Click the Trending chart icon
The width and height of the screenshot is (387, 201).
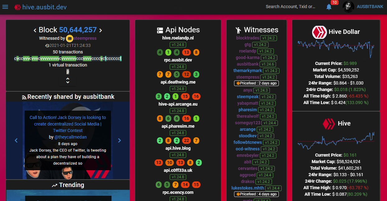pos(54,185)
